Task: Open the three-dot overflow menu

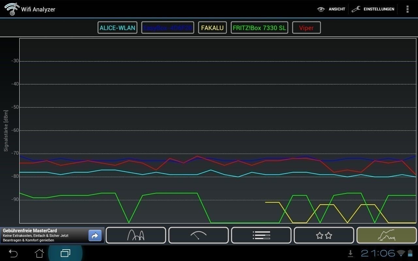Action: click(x=407, y=9)
